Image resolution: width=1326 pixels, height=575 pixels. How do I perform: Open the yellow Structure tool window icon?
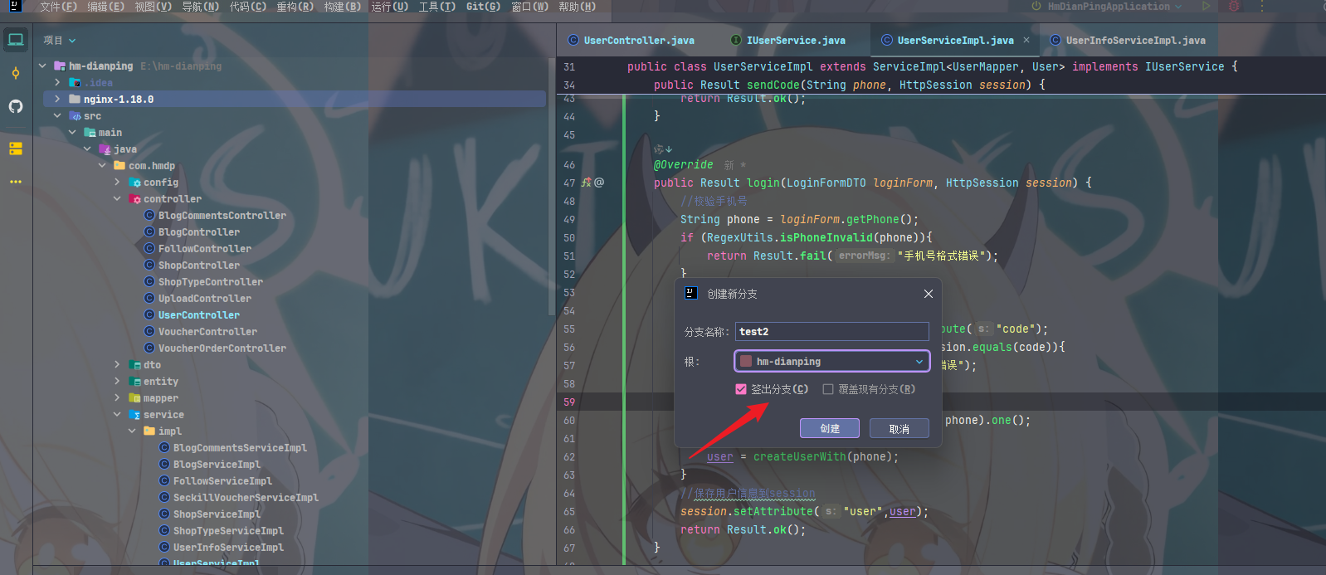(x=16, y=149)
